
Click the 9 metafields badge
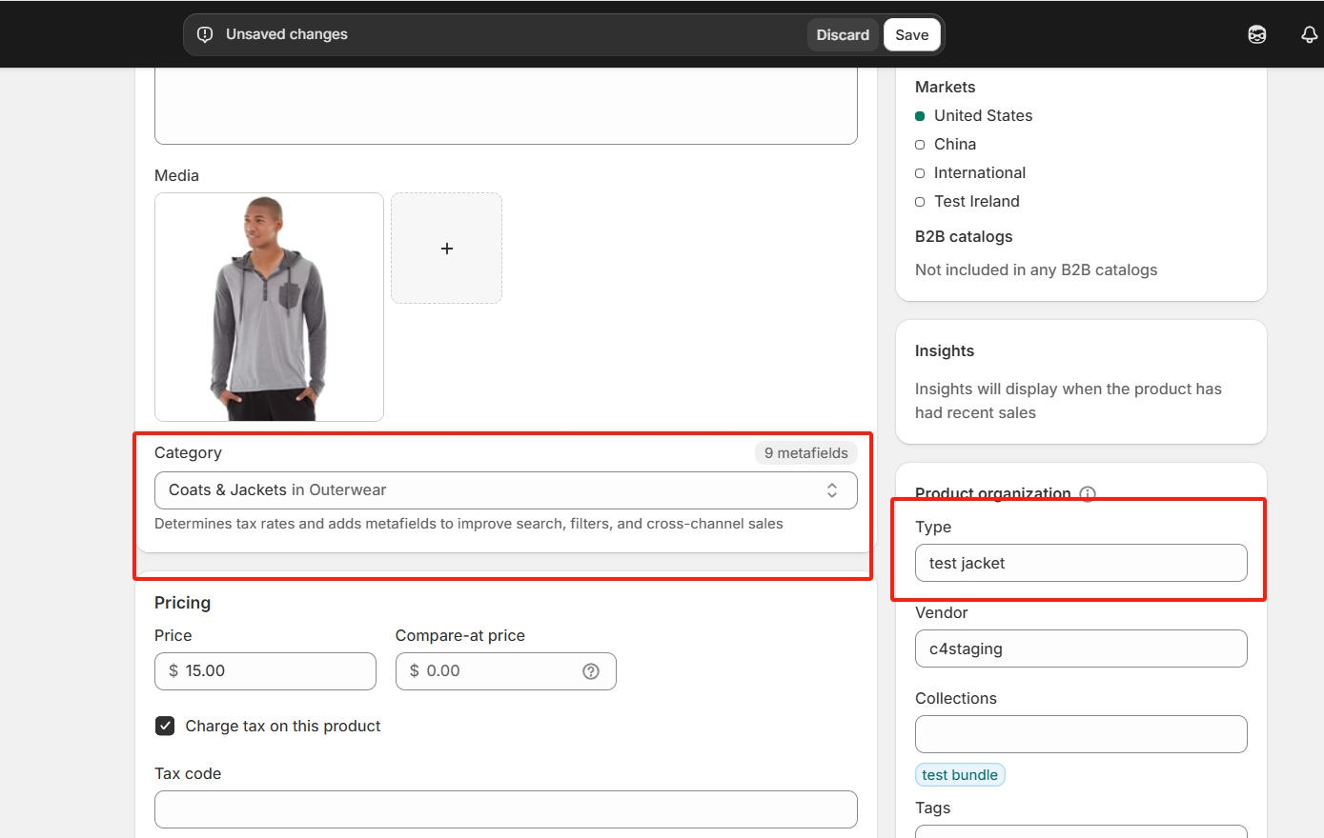click(805, 453)
